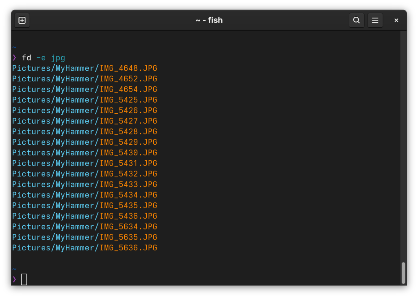Click file name IMG_5436.JPG
This screenshot has height=298, width=418.
coord(129,216)
